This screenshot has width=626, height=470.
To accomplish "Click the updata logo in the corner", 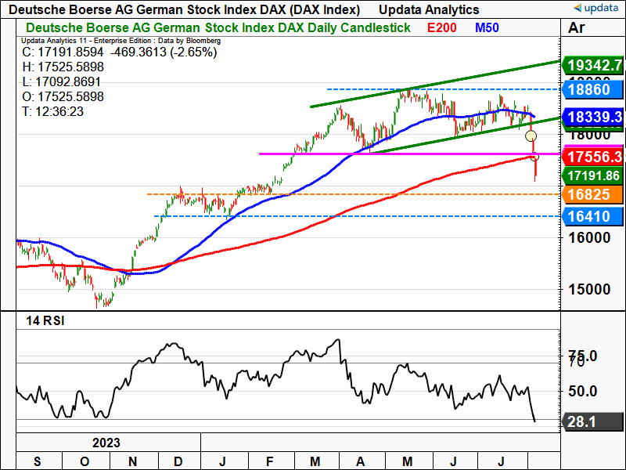I will coord(595,8).
